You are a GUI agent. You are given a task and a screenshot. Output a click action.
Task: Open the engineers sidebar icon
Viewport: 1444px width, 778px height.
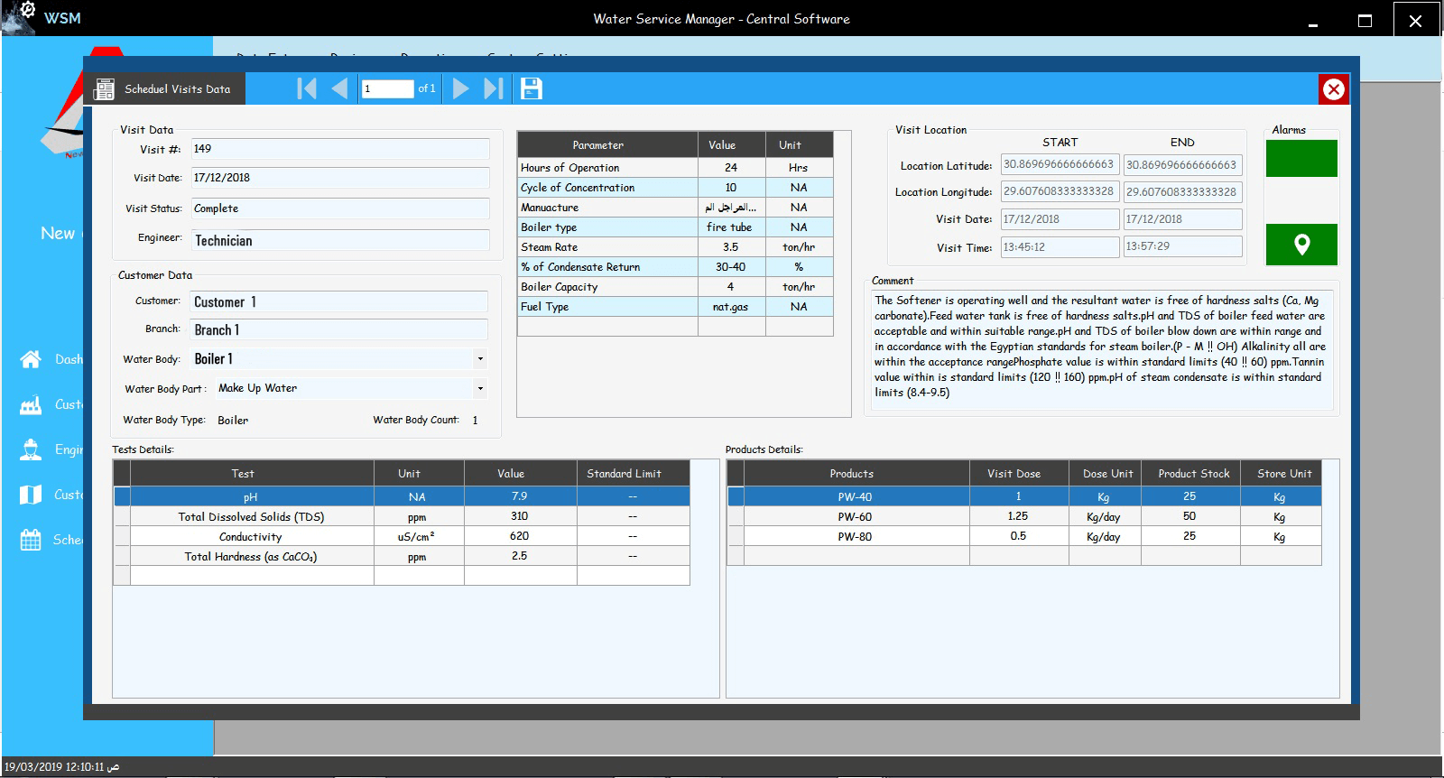coord(31,449)
